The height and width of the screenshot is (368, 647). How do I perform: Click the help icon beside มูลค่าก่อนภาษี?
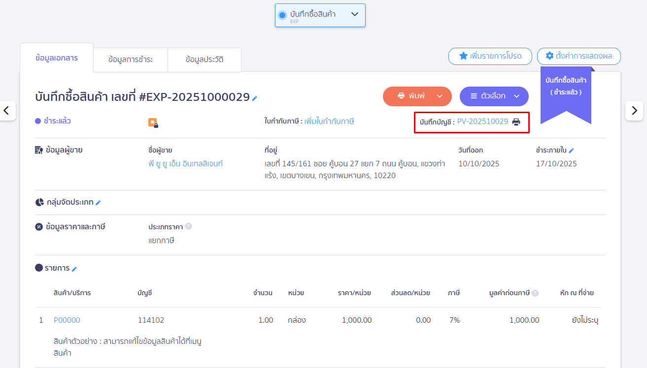pyautogui.click(x=535, y=293)
